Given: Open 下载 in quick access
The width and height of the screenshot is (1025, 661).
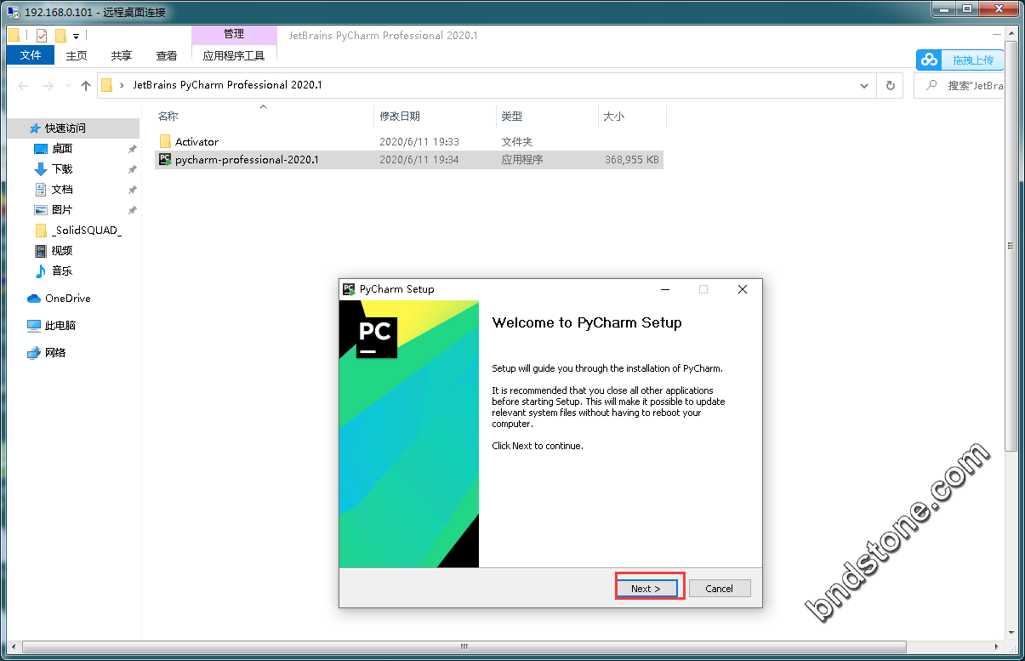Looking at the screenshot, I should tap(62, 168).
